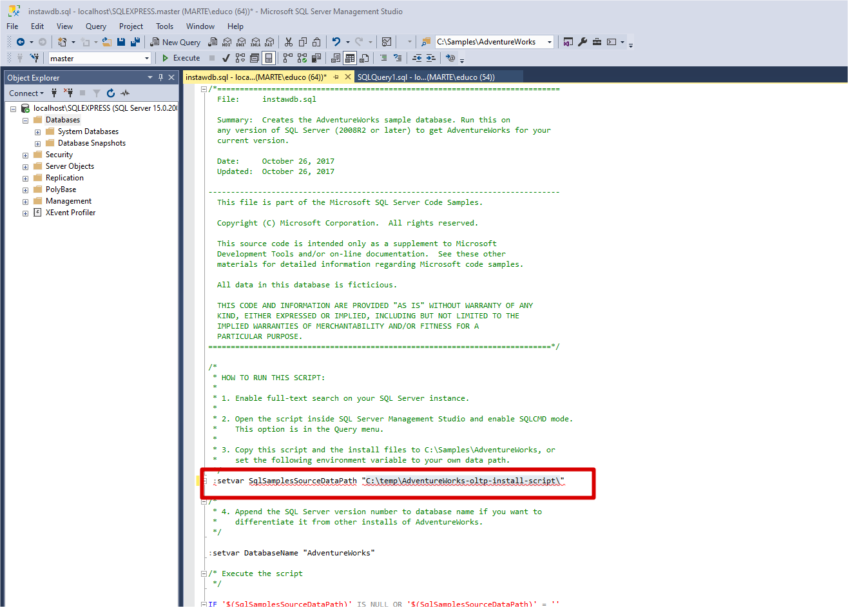This screenshot has width=848, height=607.
Task: Expand the Security node
Action: click(25, 155)
